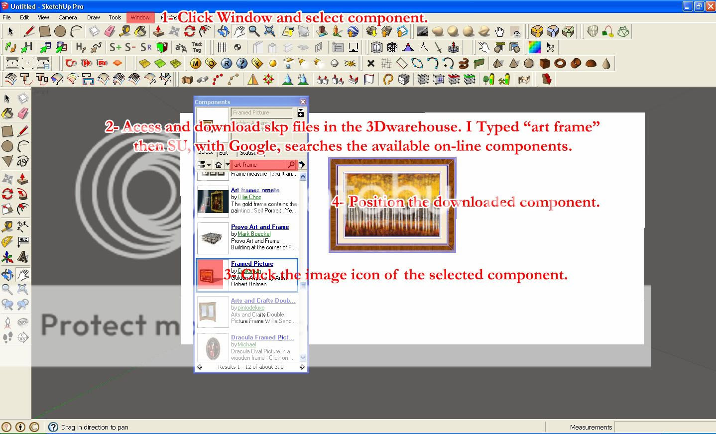Open the pintodeluxe author link
Viewport: 716px width, 434px height.
pyautogui.click(x=251, y=308)
